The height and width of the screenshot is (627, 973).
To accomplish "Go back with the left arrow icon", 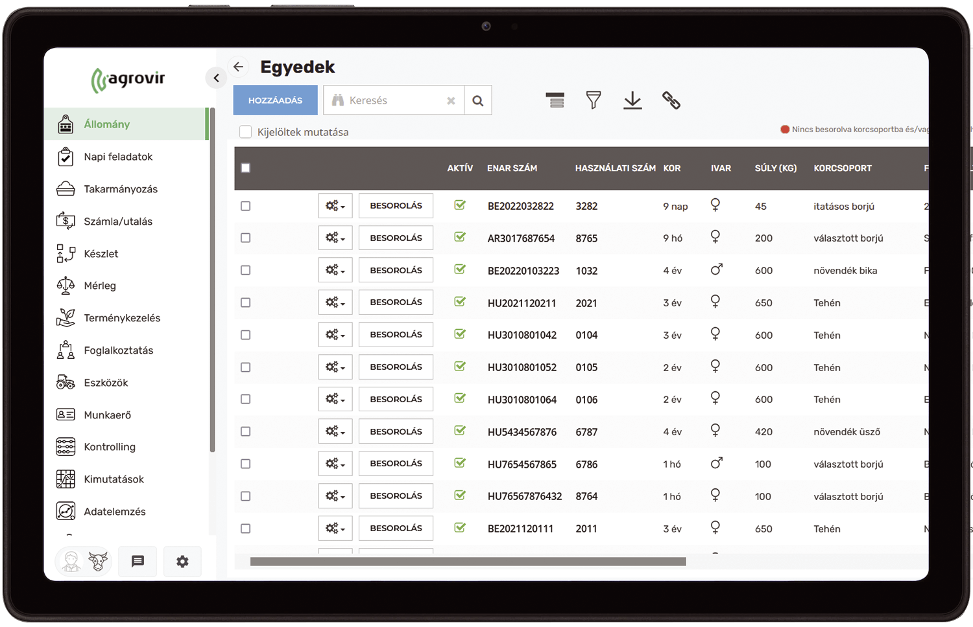I will pyautogui.click(x=239, y=67).
